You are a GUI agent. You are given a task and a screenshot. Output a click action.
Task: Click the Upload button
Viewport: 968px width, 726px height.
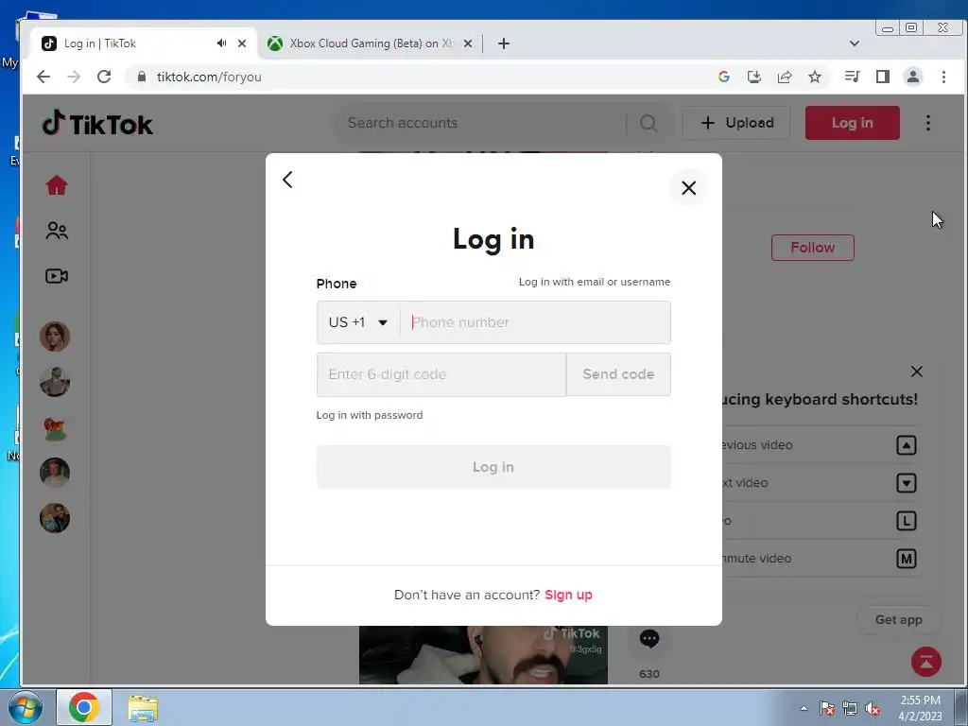pos(736,123)
